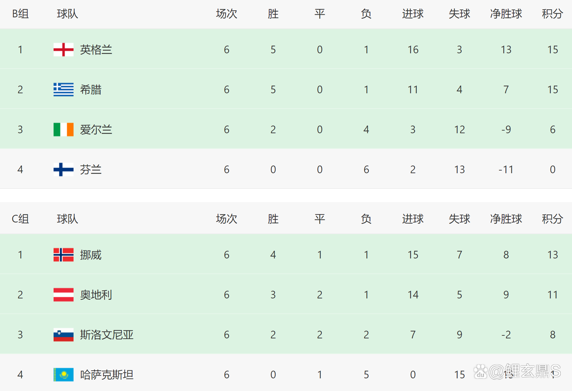
Task: Click 净胜球 column header in C组 table
Action: pyautogui.click(x=506, y=219)
